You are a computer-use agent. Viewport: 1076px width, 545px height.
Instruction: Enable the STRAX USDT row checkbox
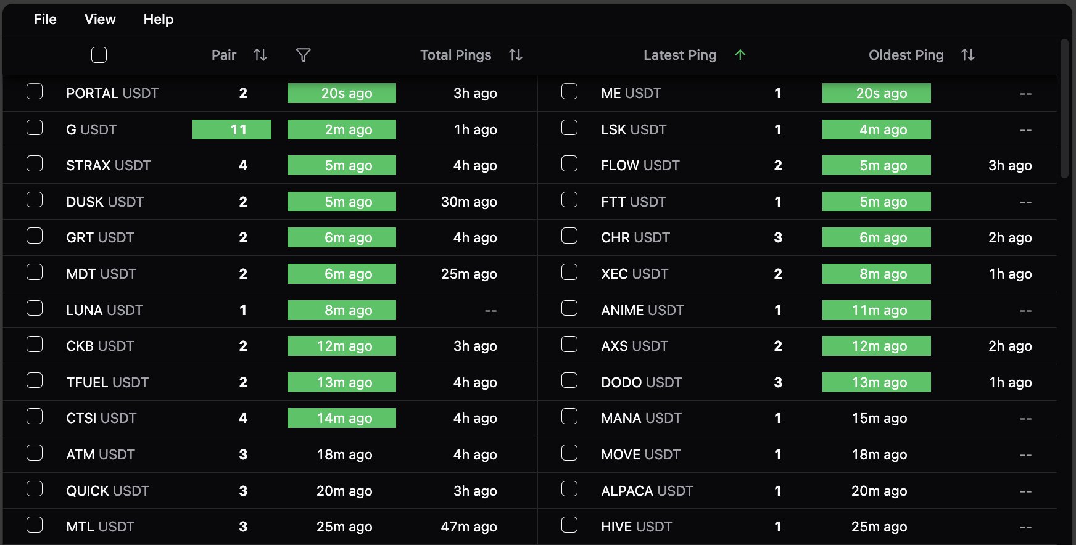pos(35,164)
